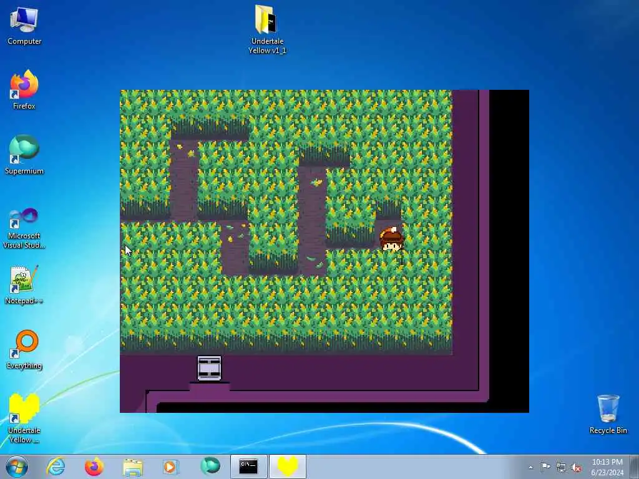The image size is (639, 479).
Task: Select the Microsoft Visual Studio shortcut
Action: 24,228
